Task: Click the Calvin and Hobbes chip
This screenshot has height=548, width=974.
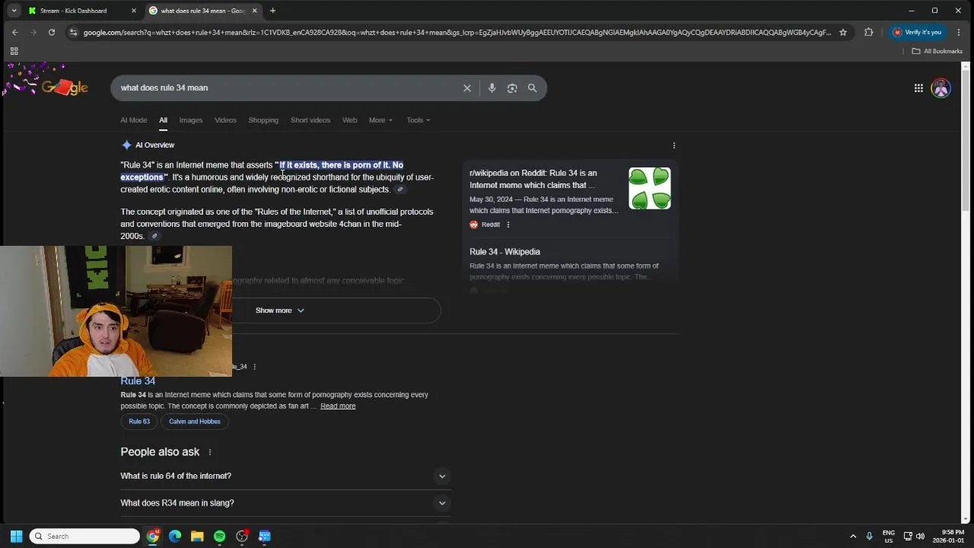Action: [x=195, y=422]
